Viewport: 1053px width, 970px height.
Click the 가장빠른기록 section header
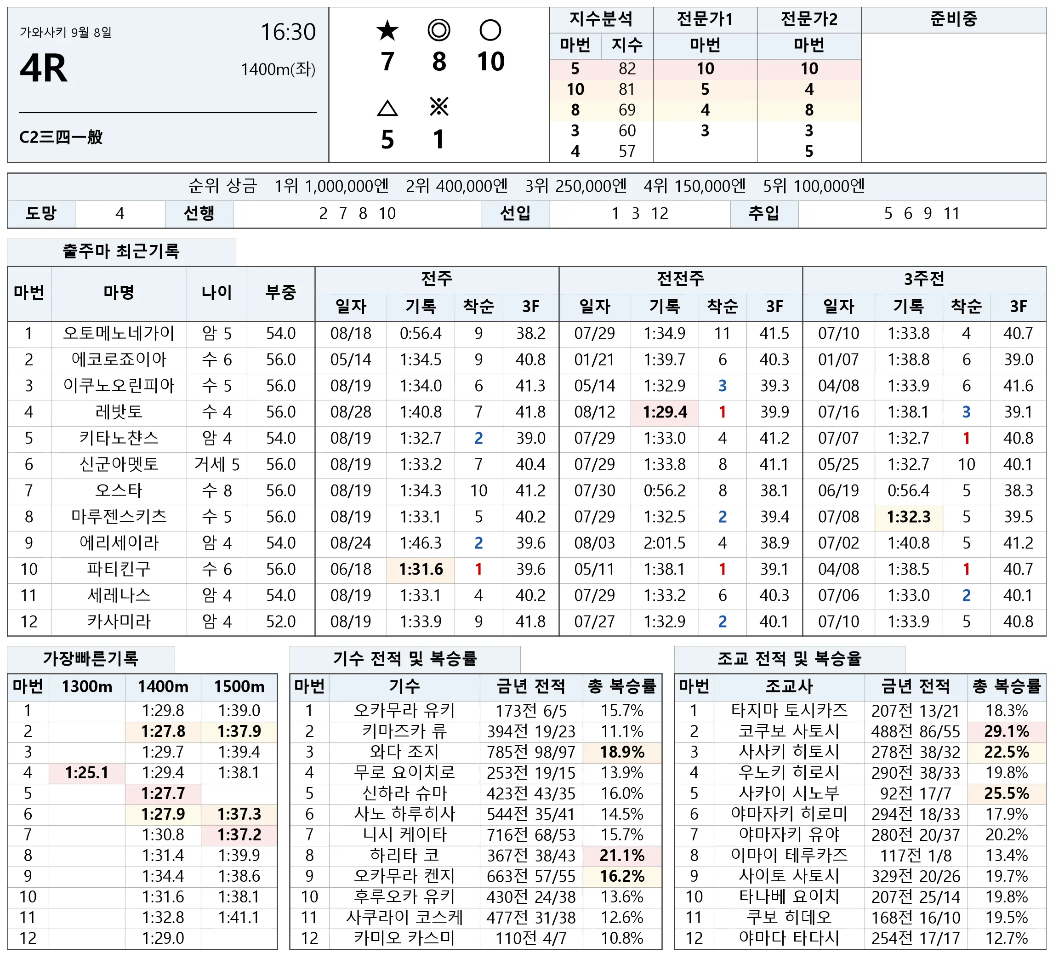click(x=91, y=659)
